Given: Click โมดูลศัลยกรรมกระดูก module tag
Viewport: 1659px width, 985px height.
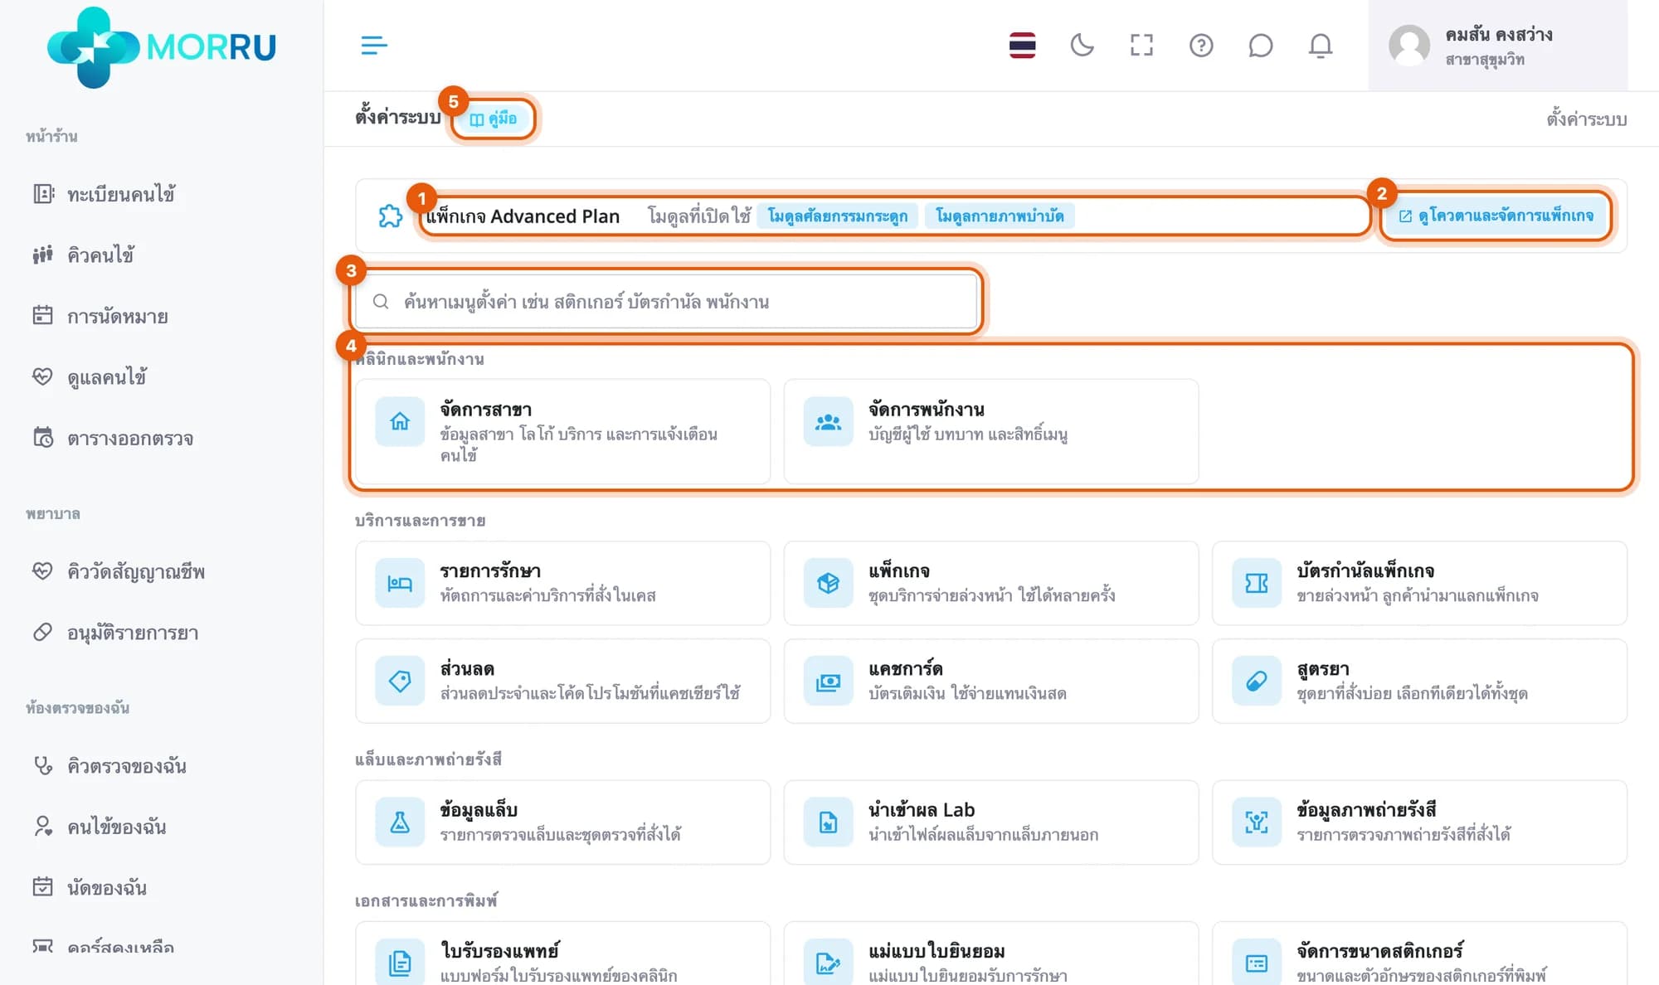Looking at the screenshot, I should point(837,216).
